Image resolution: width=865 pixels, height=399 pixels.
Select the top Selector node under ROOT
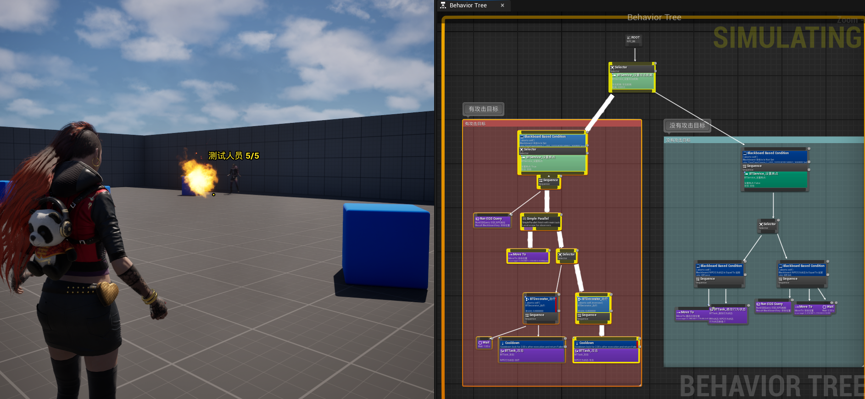[632, 68]
